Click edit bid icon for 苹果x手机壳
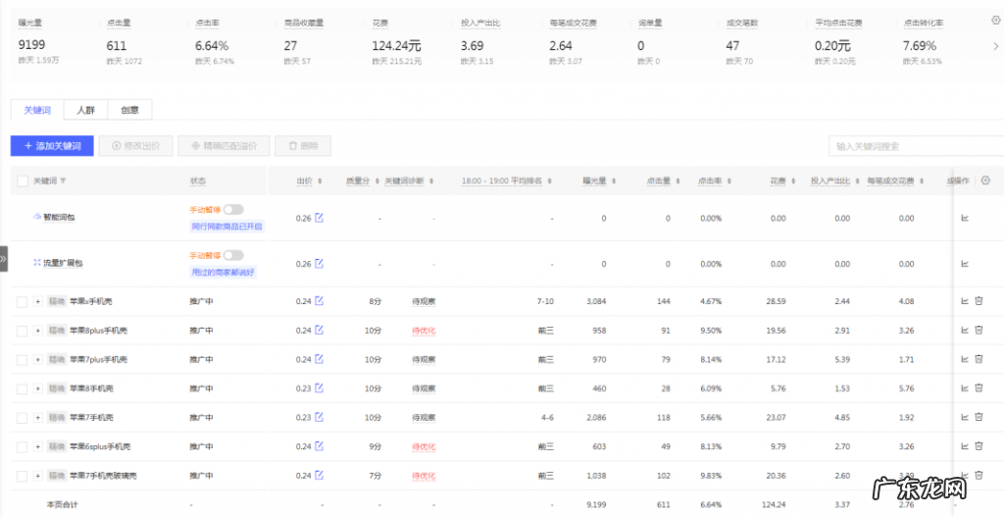 [x=319, y=301]
